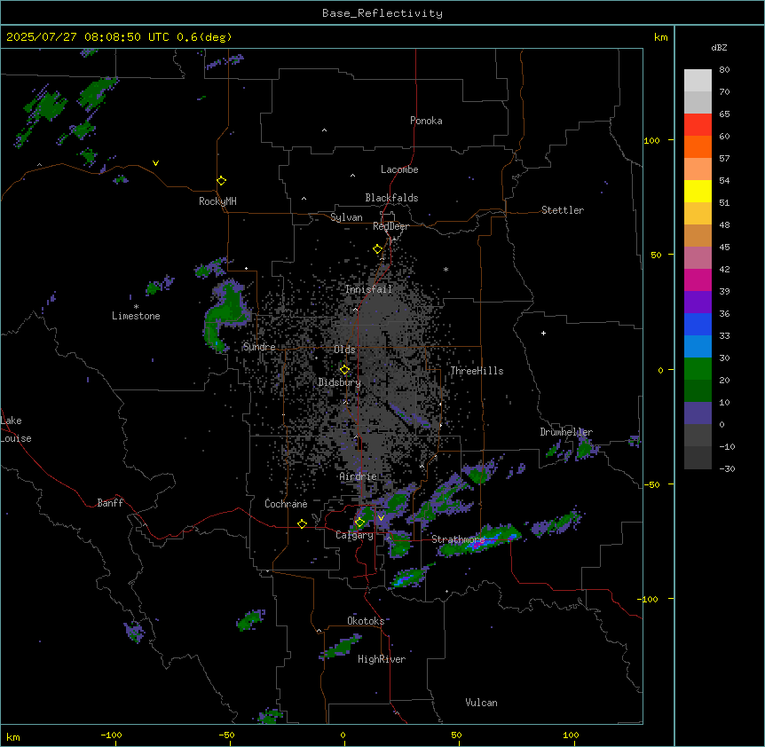Click the Base_Reflectivity title text
Image resolution: width=765 pixels, height=747 pixels.
point(382,13)
